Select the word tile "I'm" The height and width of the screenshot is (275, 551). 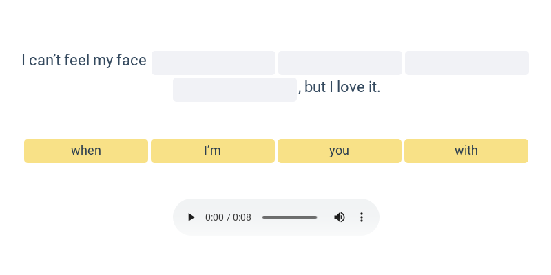(213, 151)
